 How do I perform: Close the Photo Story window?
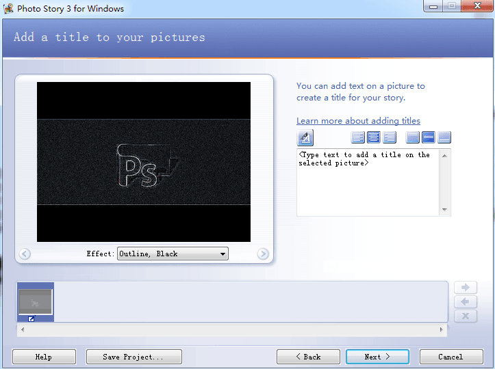point(477,6)
